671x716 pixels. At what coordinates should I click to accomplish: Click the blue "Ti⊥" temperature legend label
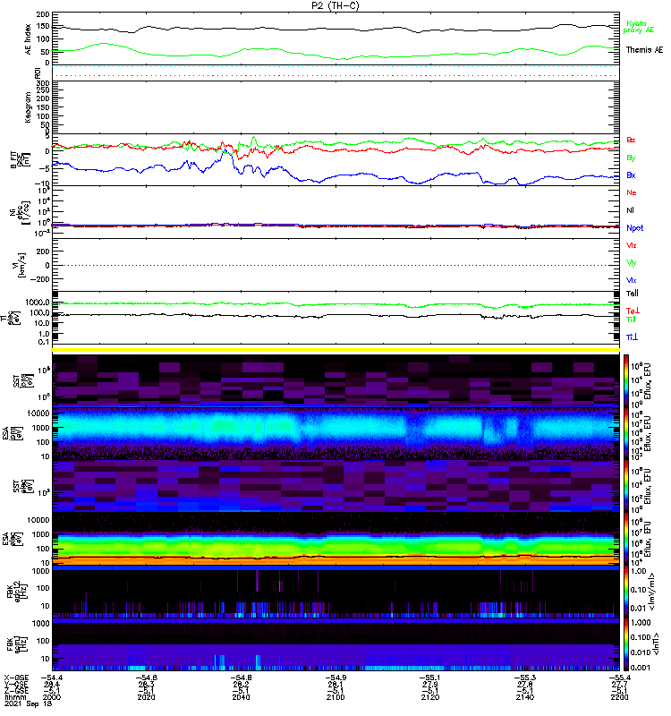pos(632,337)
